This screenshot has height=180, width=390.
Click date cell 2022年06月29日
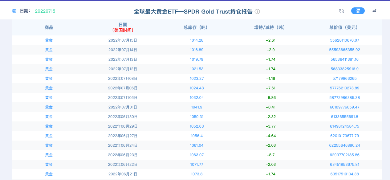tap(123, 126)
